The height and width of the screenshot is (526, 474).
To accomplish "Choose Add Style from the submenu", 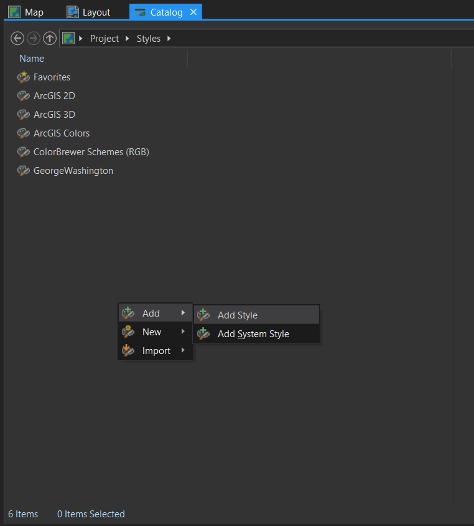I will pyautogui.click(x=256, y=315).
